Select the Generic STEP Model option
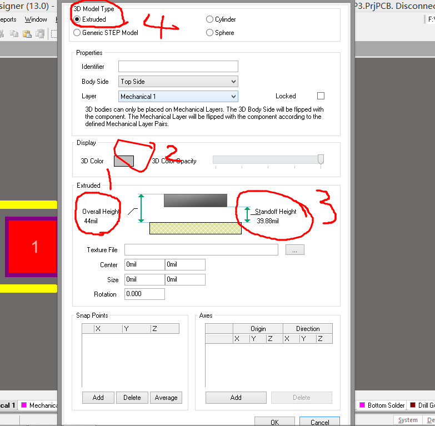The image size is (435, 426). [77, 33]
